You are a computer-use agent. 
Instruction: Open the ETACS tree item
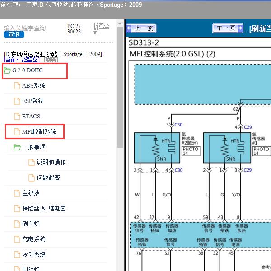tap(31, 117)
